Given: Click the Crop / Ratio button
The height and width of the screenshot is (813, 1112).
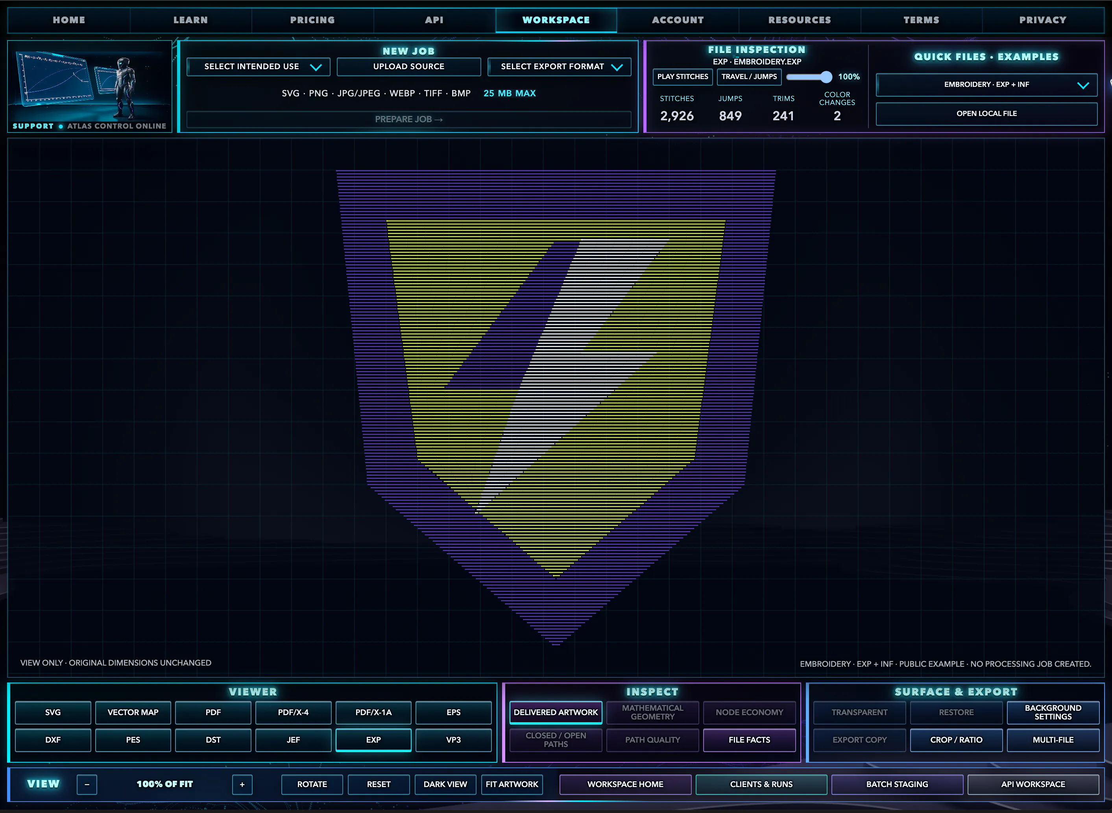Looking at the screenshot, I should 956,739.
